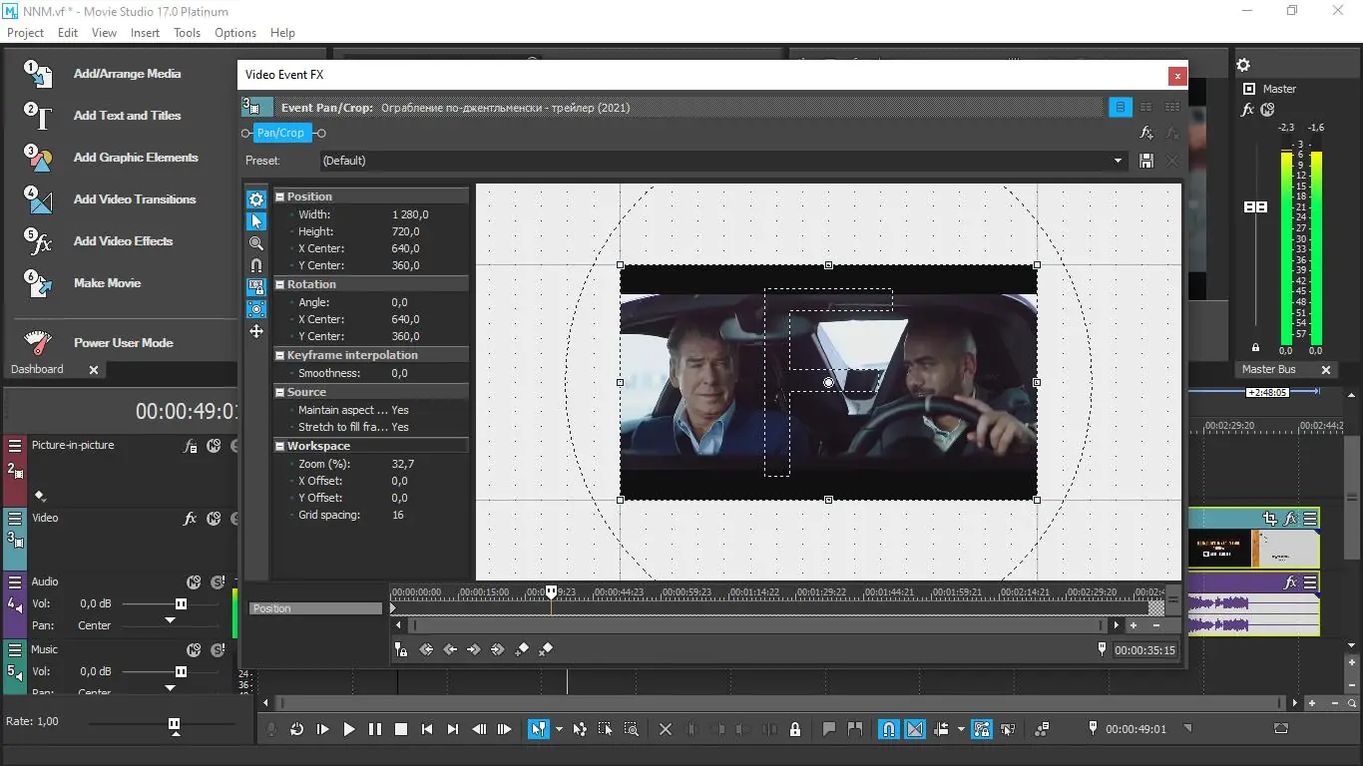
Task: Click Add Text and Titles
Action: tap(127, 116)
